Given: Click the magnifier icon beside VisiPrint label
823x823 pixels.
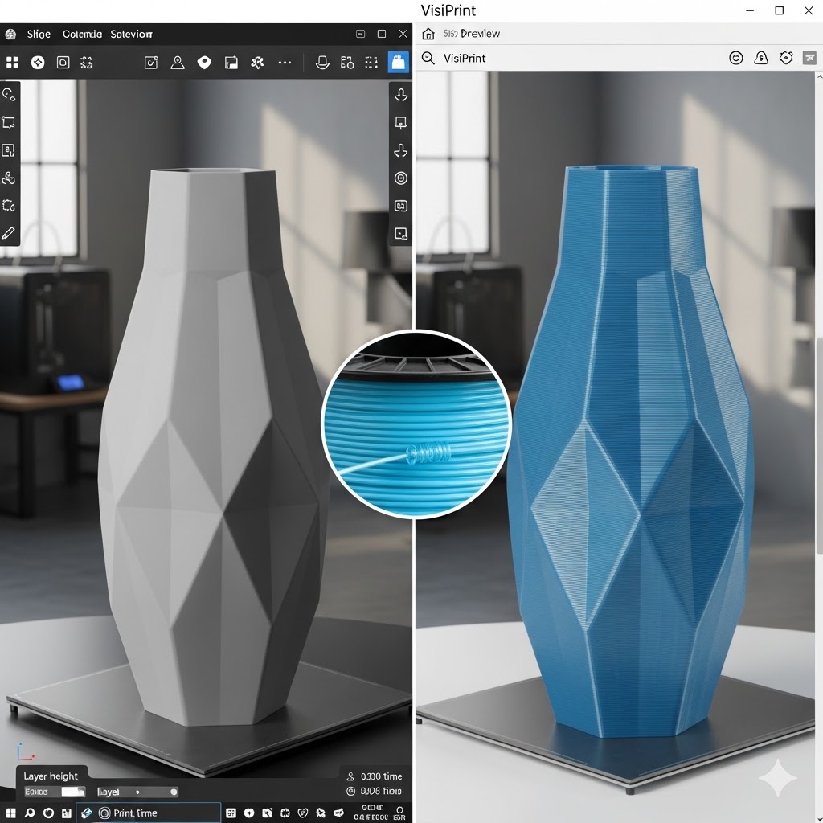Looking at the screenshot, I should point(428,58).
